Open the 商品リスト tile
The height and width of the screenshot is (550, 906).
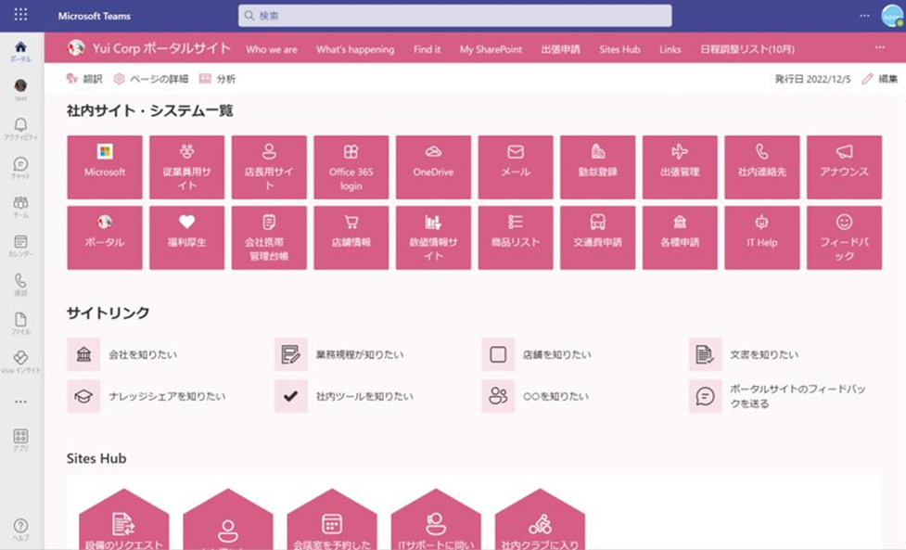click(516, 237)
